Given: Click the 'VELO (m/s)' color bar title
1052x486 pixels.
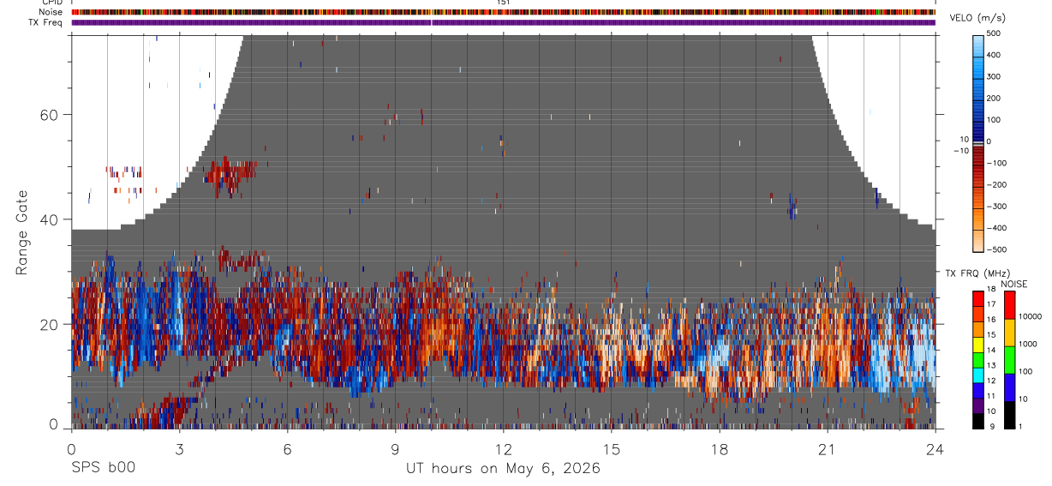Looking at the screenshot, I should pos(976,20).
